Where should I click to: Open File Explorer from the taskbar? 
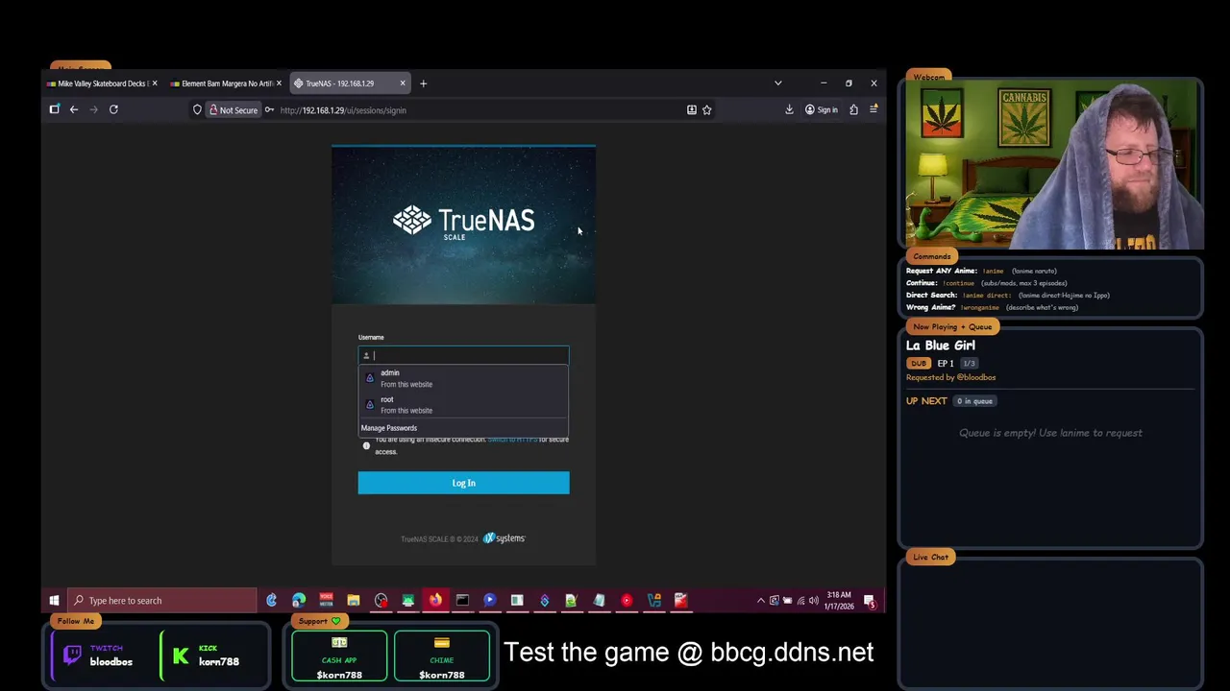click(354, 601)
